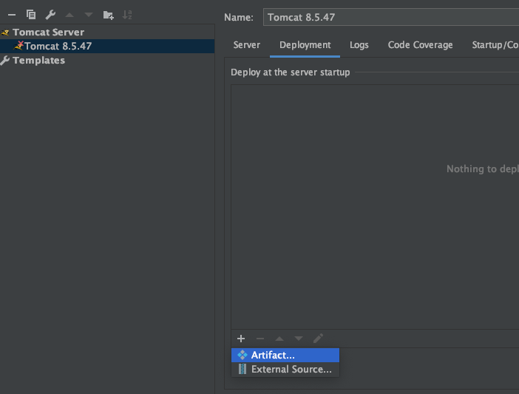This screenshot has width=519, height=394.
Task: Move the configuration up in the left toolbar
Action: click(x=69, y=15)
